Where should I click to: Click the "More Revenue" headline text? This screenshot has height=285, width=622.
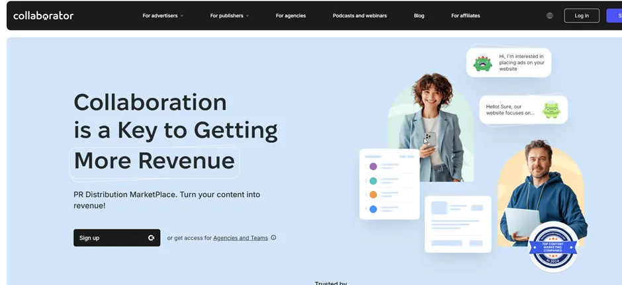[154, 161]
